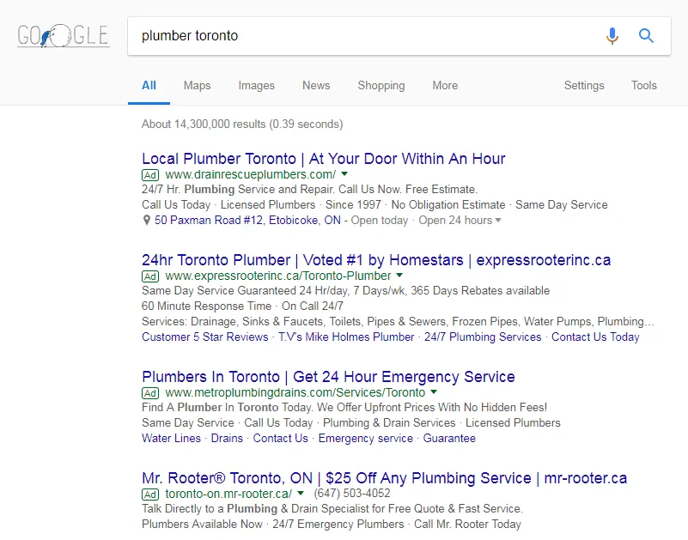Switch to the Images tab
688x540 pixels.
[256, 85]
